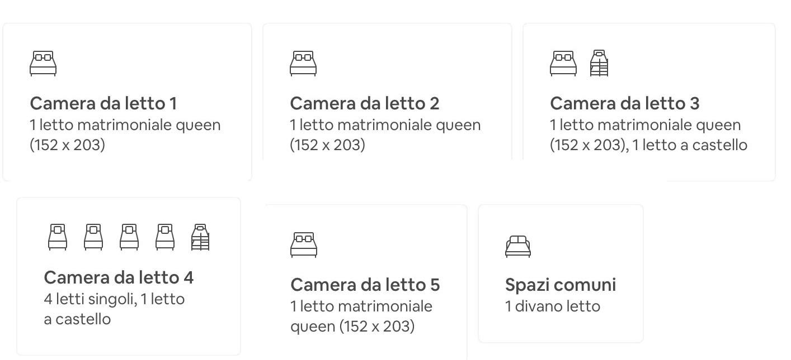Click the bunk bed icon in Camera da letto 4
Viewport: 791px width, 360px height.
(x=200, y=237)
